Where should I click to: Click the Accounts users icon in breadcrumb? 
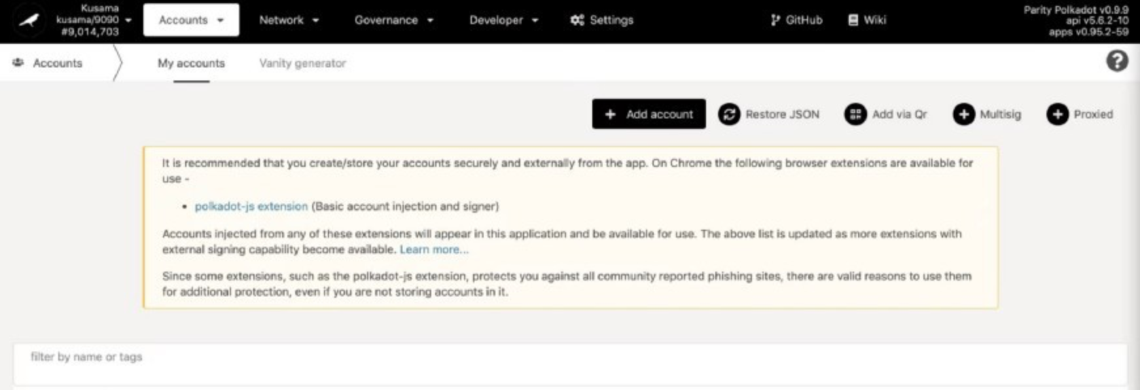18,63
